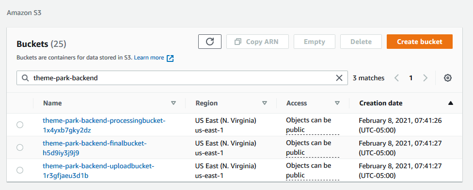
Task: Toggle Creation date sort order arrow
Action: [x=451, y=103]
